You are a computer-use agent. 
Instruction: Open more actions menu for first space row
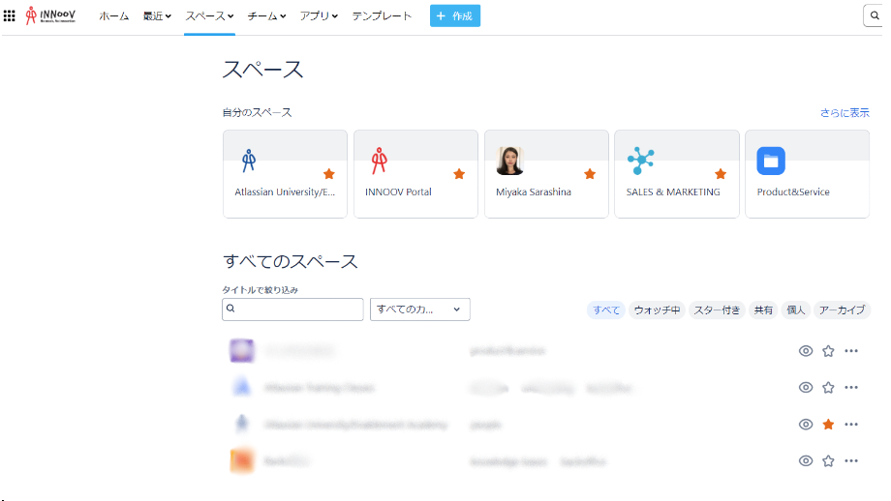(851, 351)
